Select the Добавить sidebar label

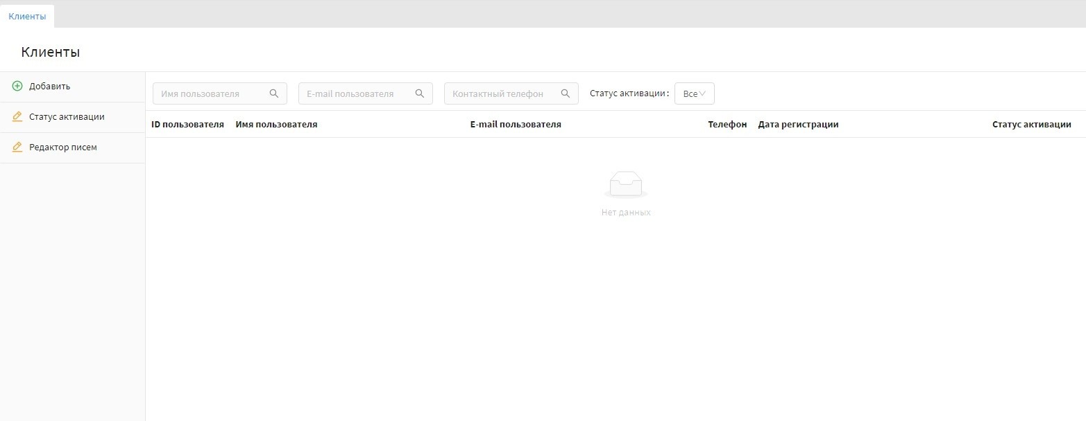[49, 86]
